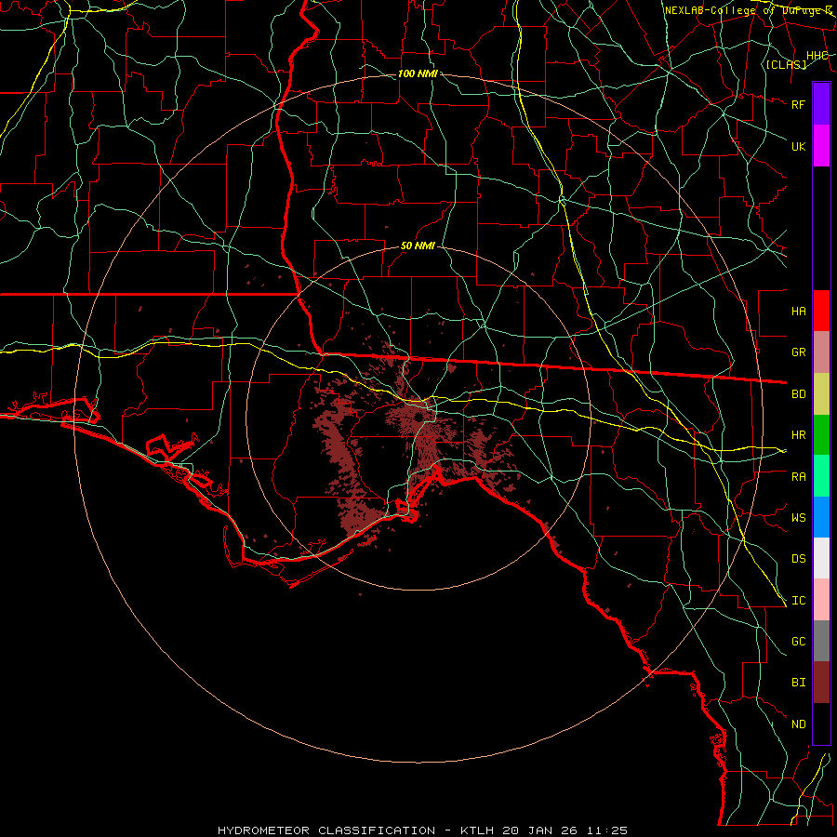Click the HR legend label
This screenshot has height=837, width=837.
798,435
